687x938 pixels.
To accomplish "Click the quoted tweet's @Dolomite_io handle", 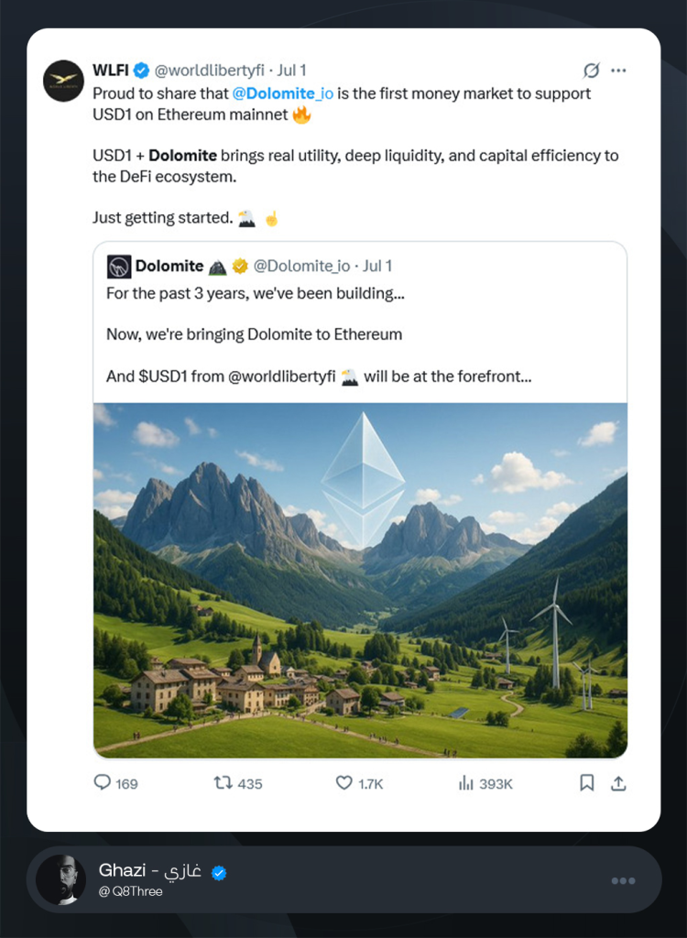I will tap(301, 267).
